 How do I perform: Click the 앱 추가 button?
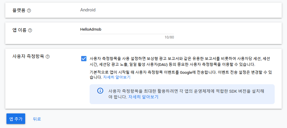click(x=16, y=119)
